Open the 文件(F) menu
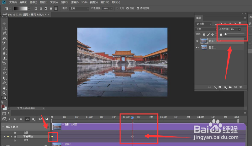The image size is (252, 146). coord(13,3)
